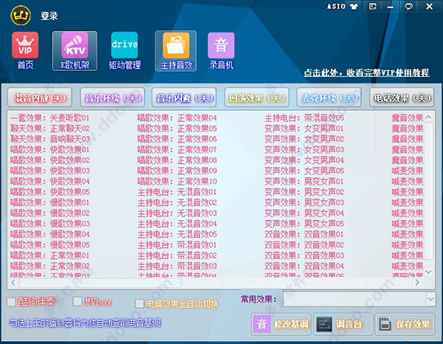Select 唱歌效果: 正常效果10
Screen dimensions: 443x344
point(177,182)
